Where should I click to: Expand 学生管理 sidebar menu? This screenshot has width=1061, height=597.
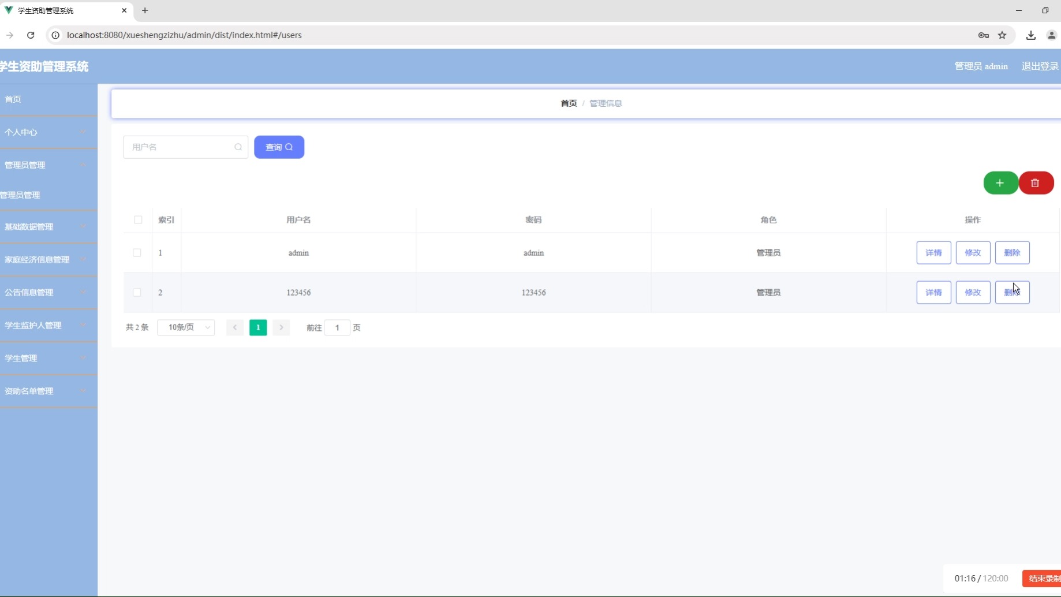point(48,359)
